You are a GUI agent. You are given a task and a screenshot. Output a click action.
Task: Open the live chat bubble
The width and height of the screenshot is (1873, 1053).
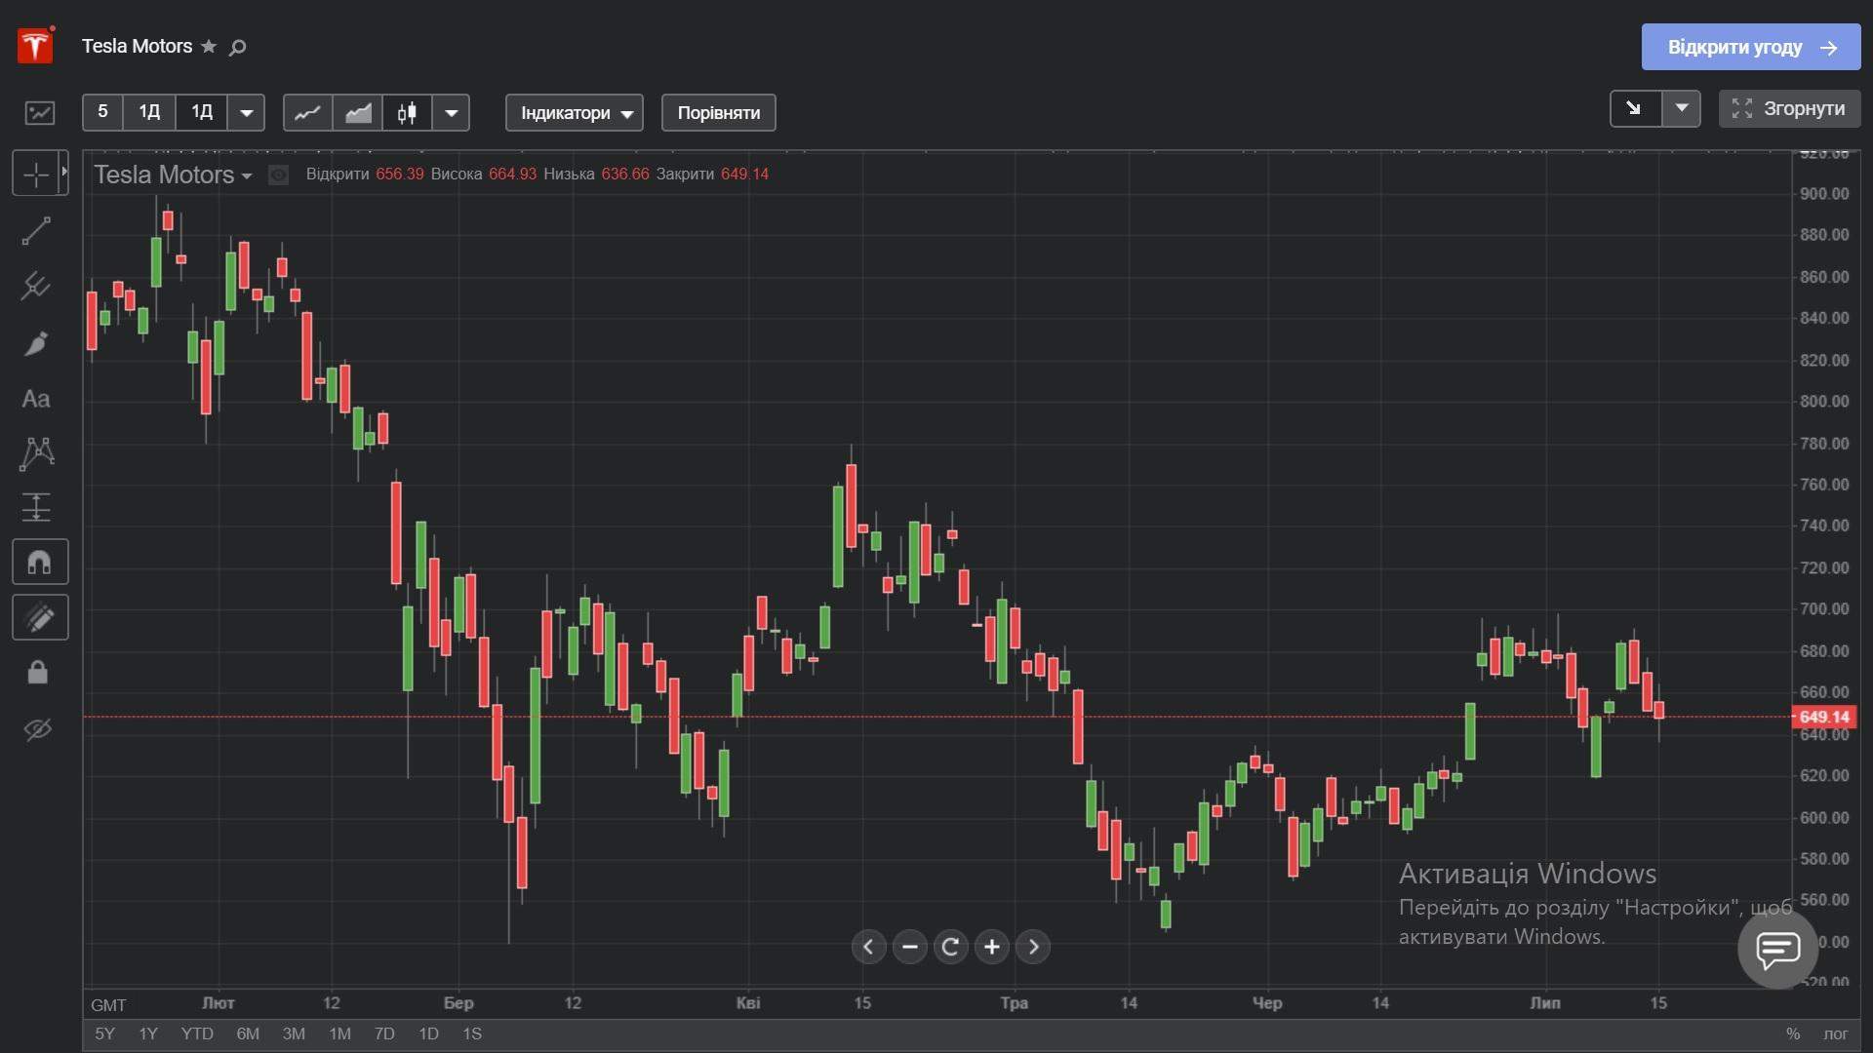[x=1777, y=948]
